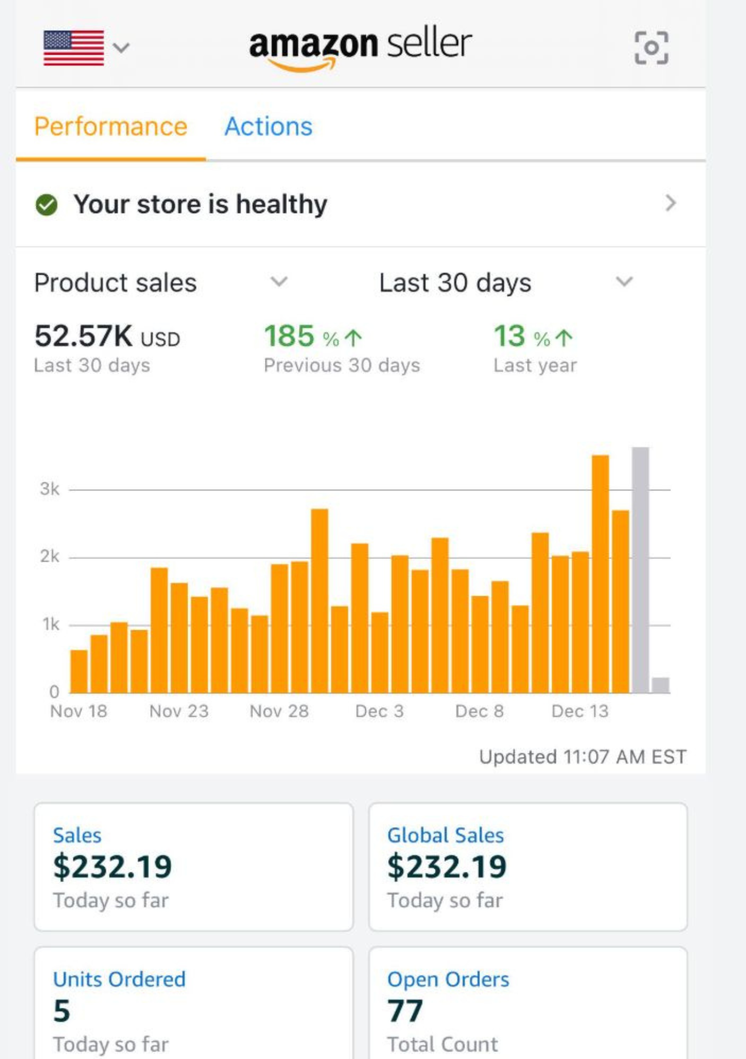Open the Global Sales card
The width and height of the screenshot is (746, 1059).
(528, 866)
